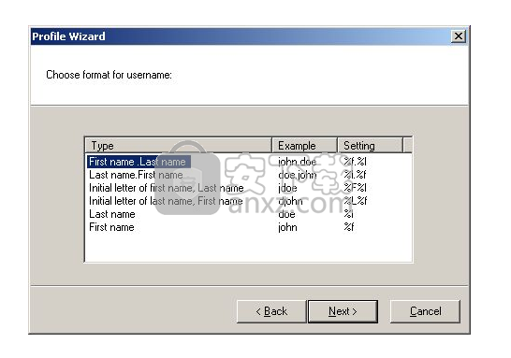Sort by the Type column header

179,146
